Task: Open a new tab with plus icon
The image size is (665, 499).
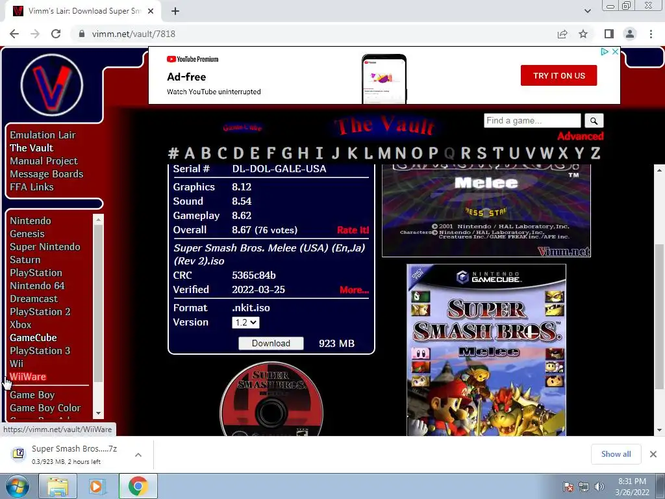Action: pos(175,11)
